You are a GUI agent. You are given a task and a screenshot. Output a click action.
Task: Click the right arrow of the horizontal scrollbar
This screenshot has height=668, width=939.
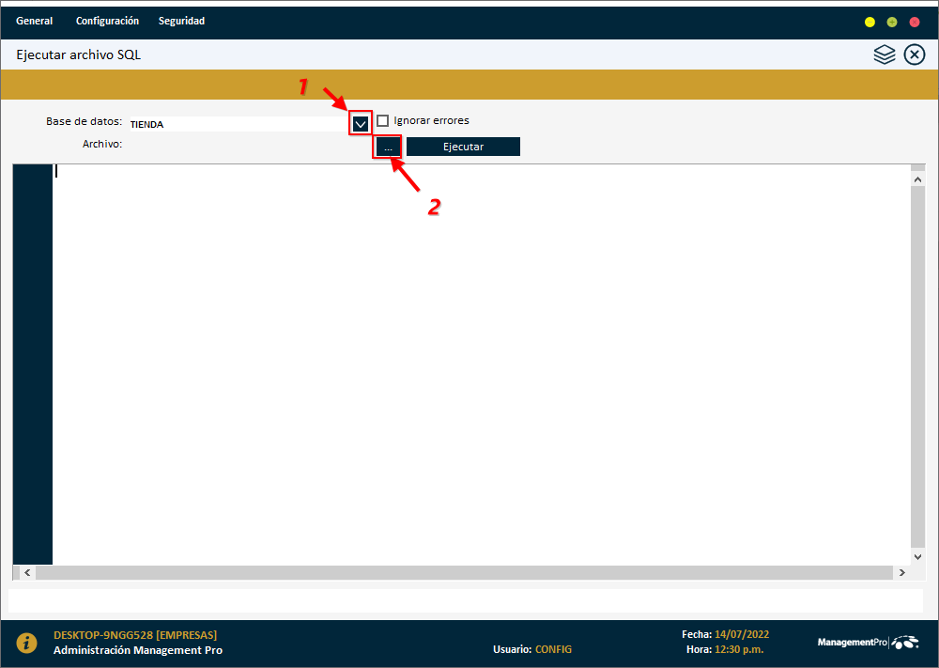pos(902,571)
